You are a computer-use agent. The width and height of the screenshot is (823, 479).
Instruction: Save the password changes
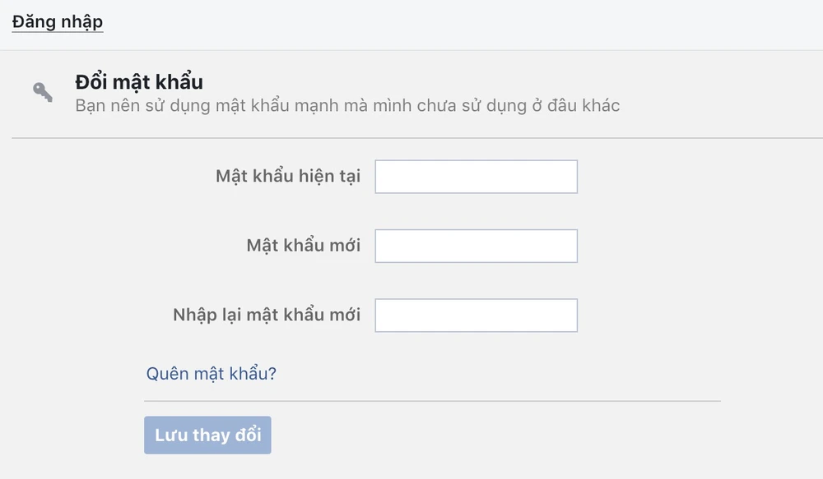tap(207, 435)
